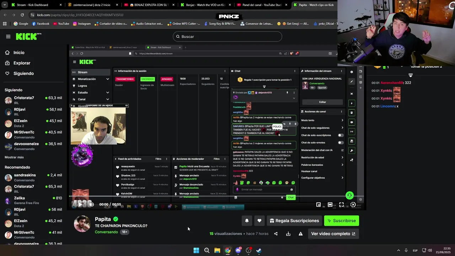
Task: Click the Papita channel name
Action: (x=103, y=219)
